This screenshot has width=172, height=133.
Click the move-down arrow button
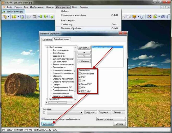(x=84, y=56)
